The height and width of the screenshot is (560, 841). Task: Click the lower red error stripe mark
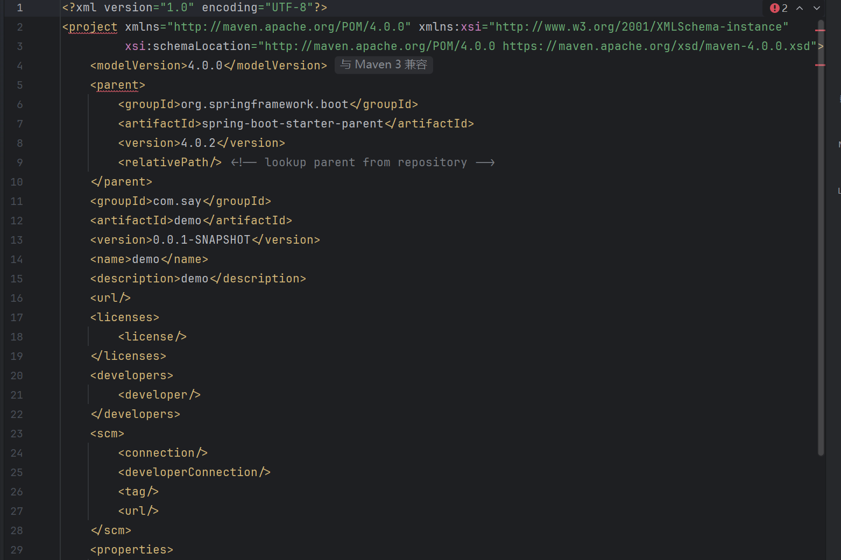click(820, 65)
